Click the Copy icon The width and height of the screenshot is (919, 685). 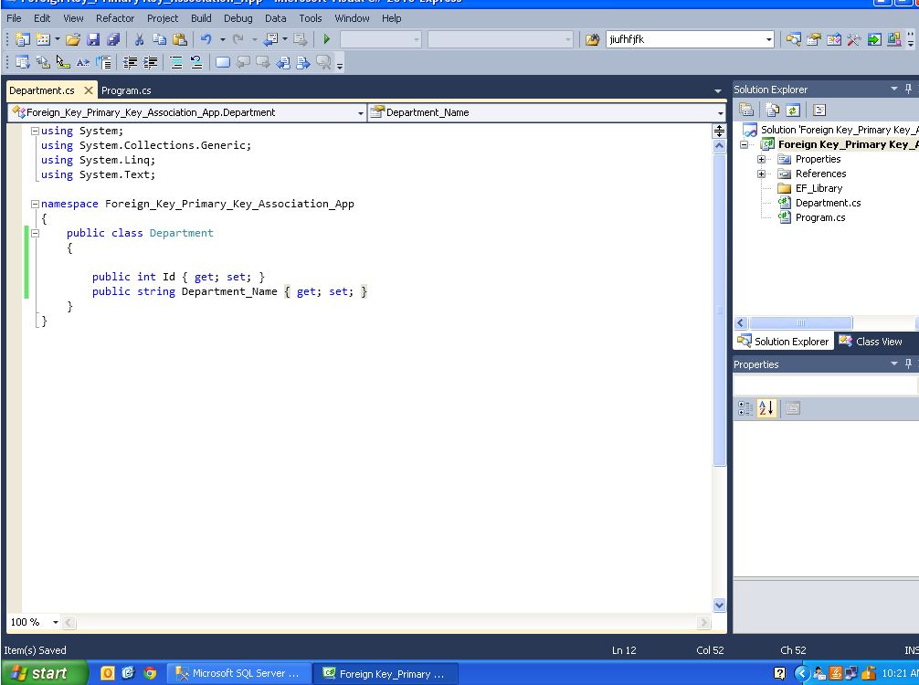tap(159, 39)
